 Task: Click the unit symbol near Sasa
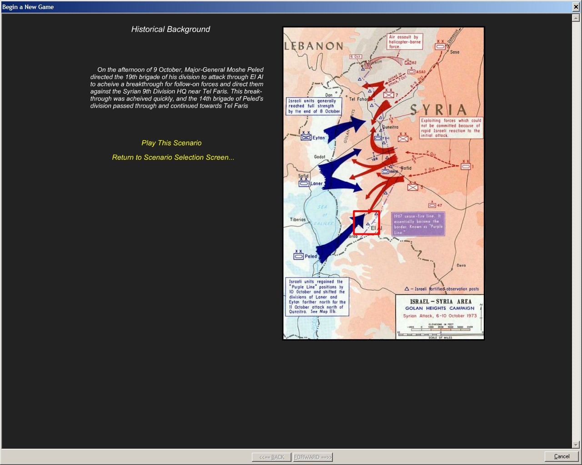click(440, 46)
